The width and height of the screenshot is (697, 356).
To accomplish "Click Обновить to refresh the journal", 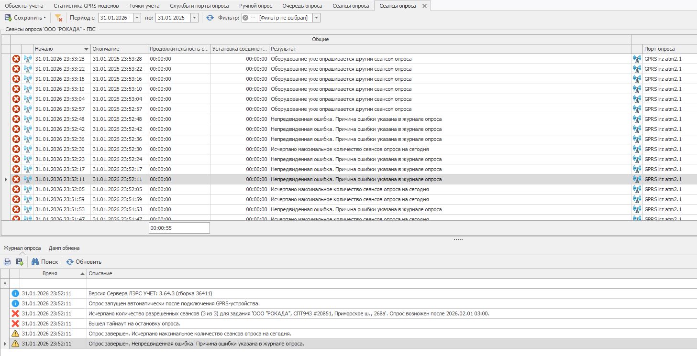I will coord(84,262).
